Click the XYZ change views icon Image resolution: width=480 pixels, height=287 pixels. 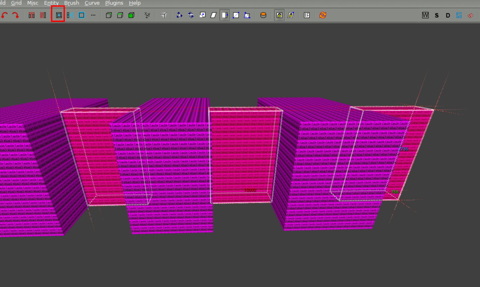click(x=147, y=15)
